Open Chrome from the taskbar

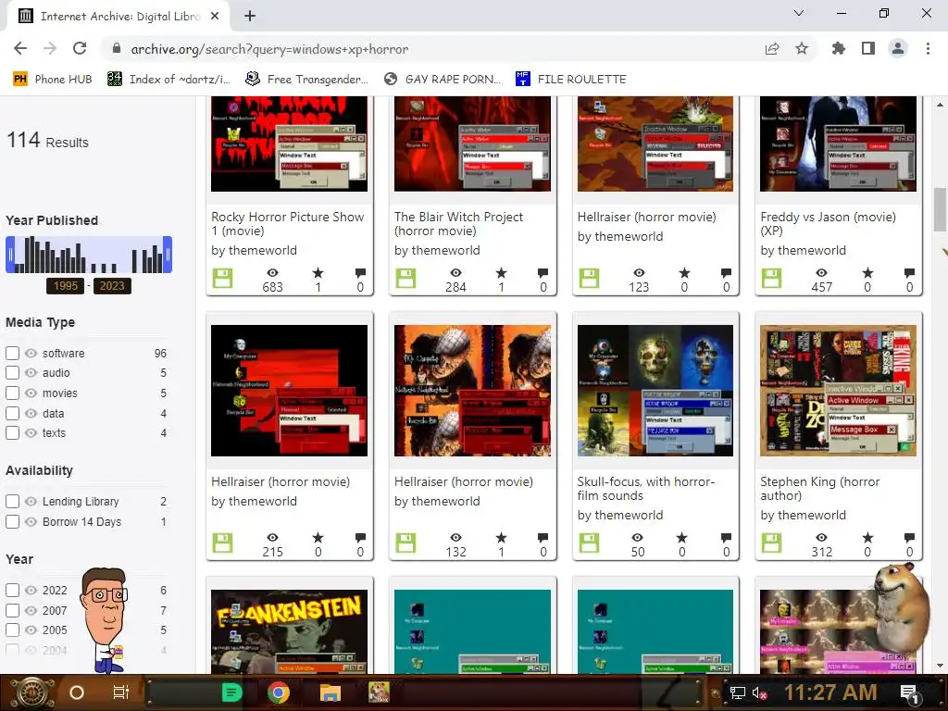click(279, 692)
